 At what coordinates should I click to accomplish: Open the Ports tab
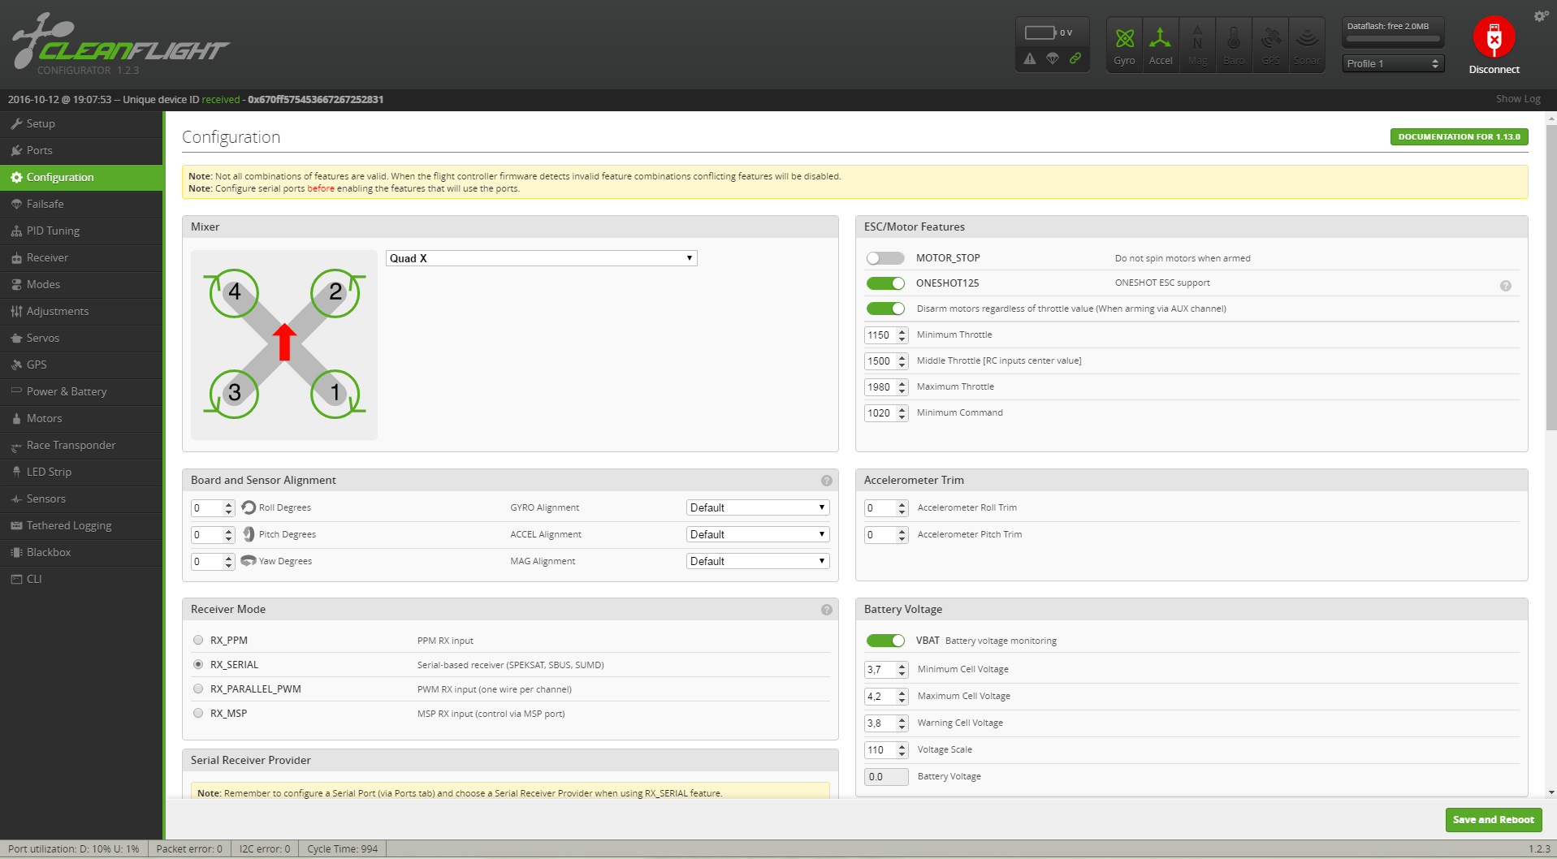[81, 150]
